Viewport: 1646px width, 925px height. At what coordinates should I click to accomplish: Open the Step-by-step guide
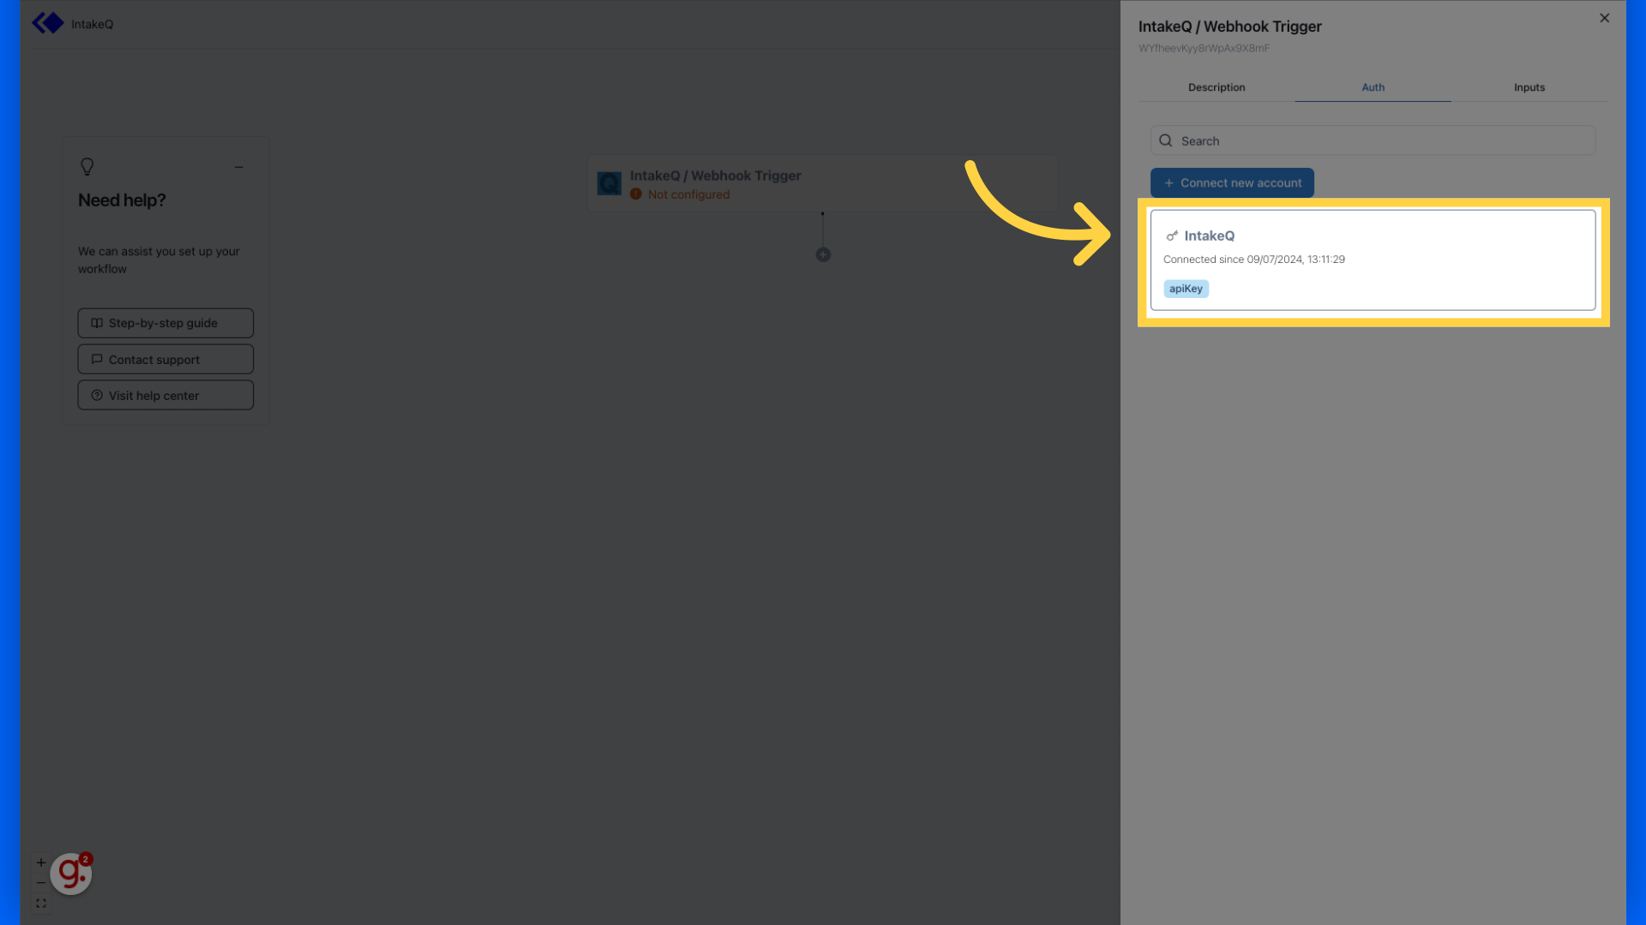(165, 323)
